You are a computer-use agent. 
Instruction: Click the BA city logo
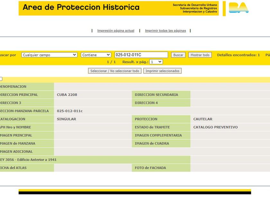(239, 8)
